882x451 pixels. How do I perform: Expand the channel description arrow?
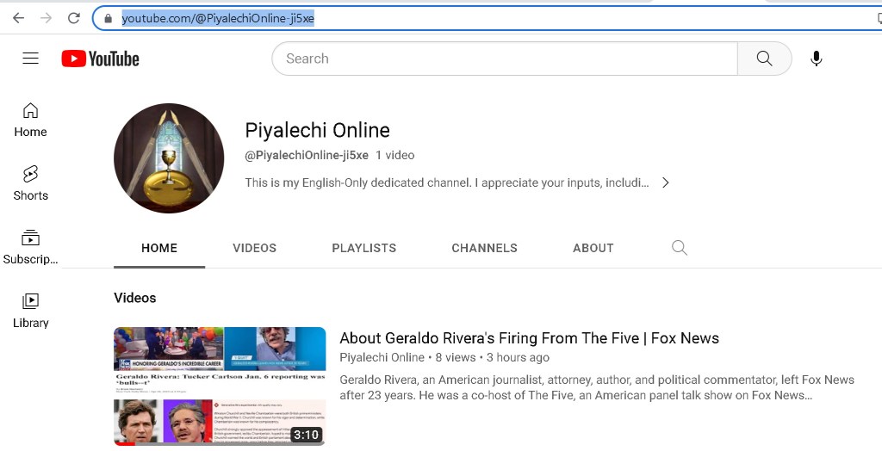click(x=665, y=182)
